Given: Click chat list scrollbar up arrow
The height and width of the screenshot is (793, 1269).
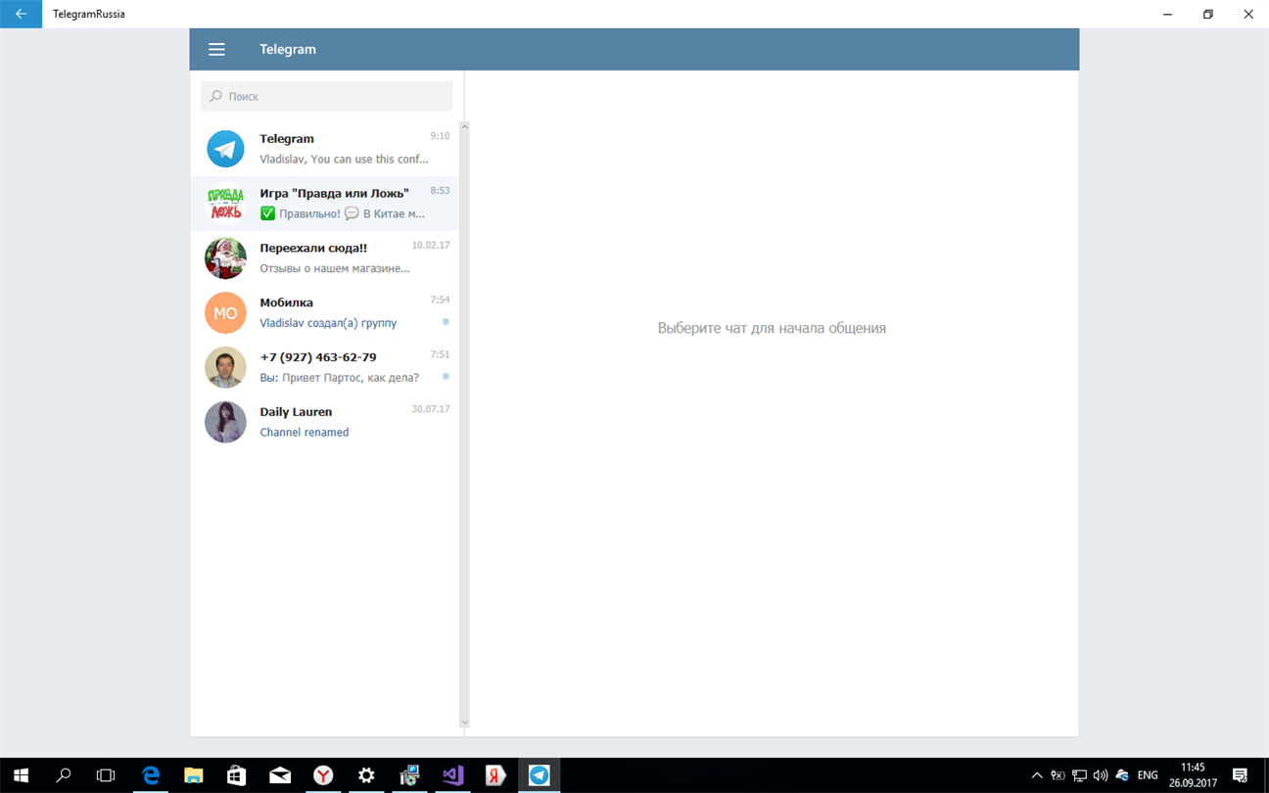Looking at the screenshot, I should (465, 127).
